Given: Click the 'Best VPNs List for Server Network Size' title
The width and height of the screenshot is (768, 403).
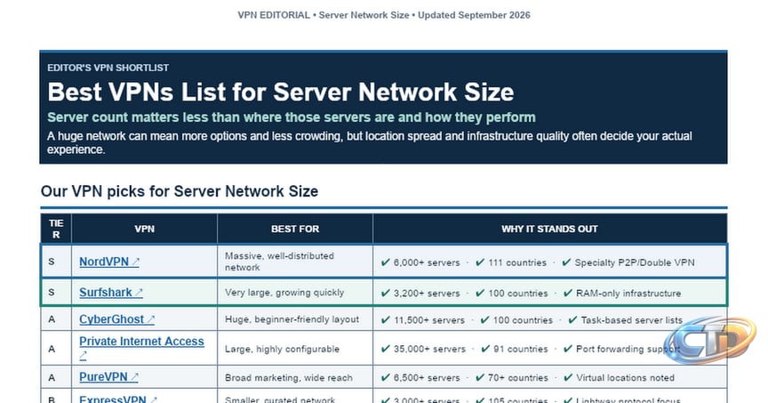Looking at the screenshot, I should (281, 92).
